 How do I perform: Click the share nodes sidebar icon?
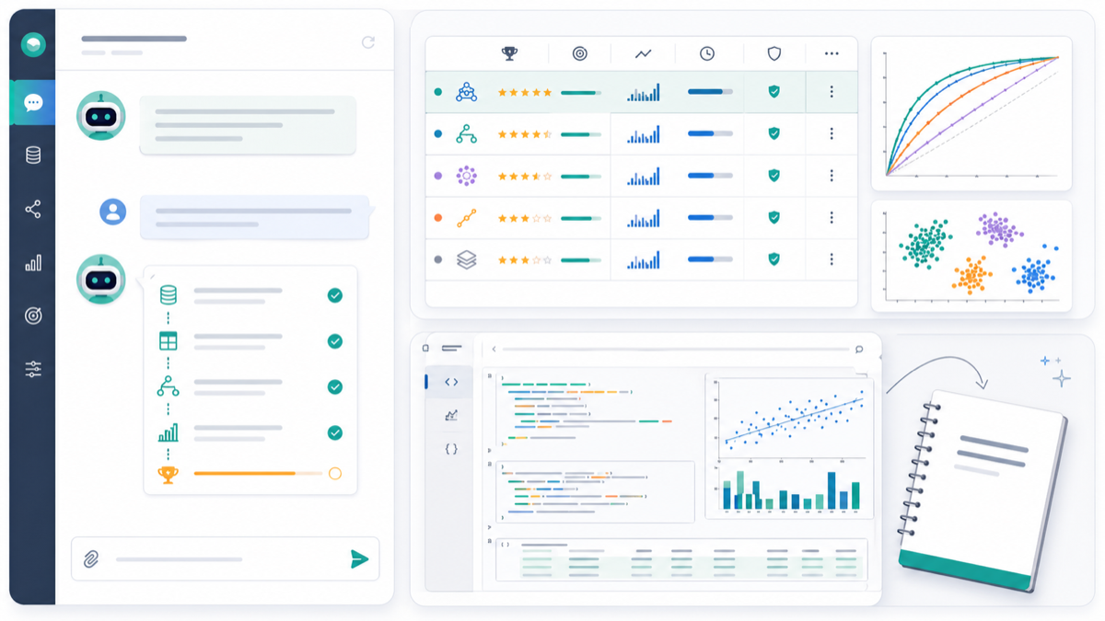[33, 210]
